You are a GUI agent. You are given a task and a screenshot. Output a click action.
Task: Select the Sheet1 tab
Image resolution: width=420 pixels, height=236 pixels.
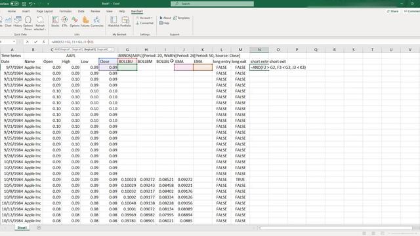point(22,227)
